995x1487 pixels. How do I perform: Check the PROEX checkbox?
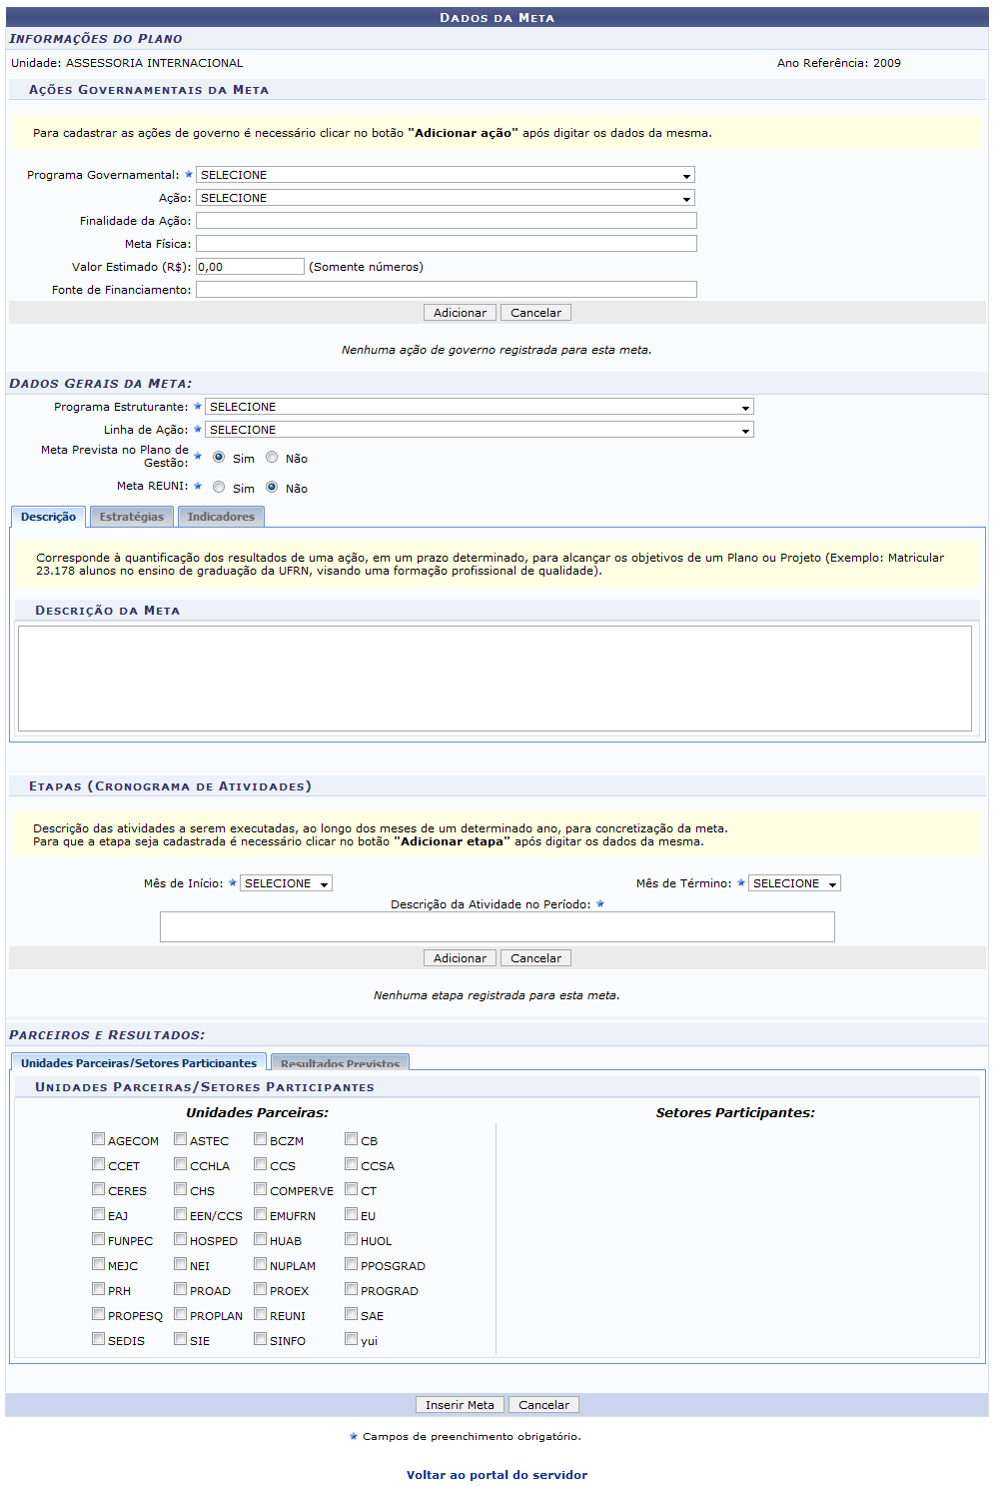pos(260,1288)
